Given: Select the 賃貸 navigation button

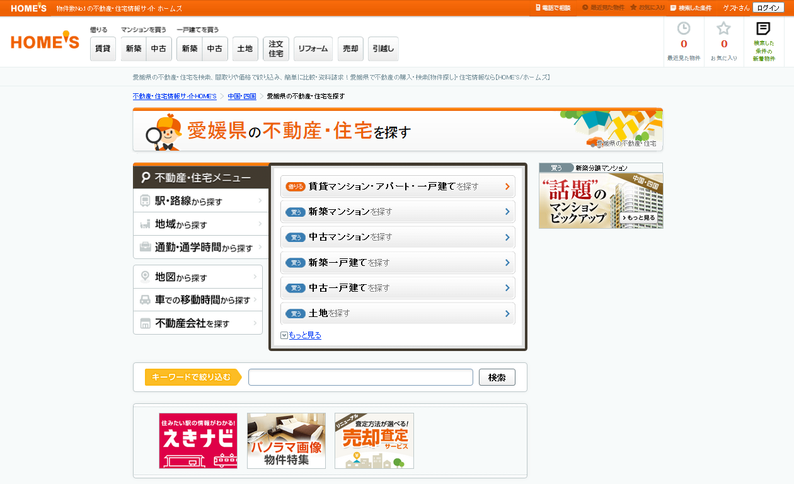Looking at the screenshot, I should (103, 49).
